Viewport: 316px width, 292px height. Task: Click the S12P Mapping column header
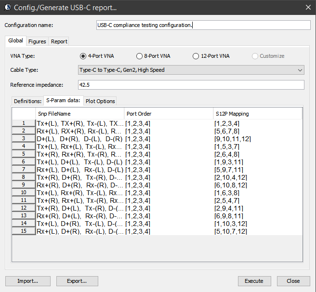click(257, 114)
